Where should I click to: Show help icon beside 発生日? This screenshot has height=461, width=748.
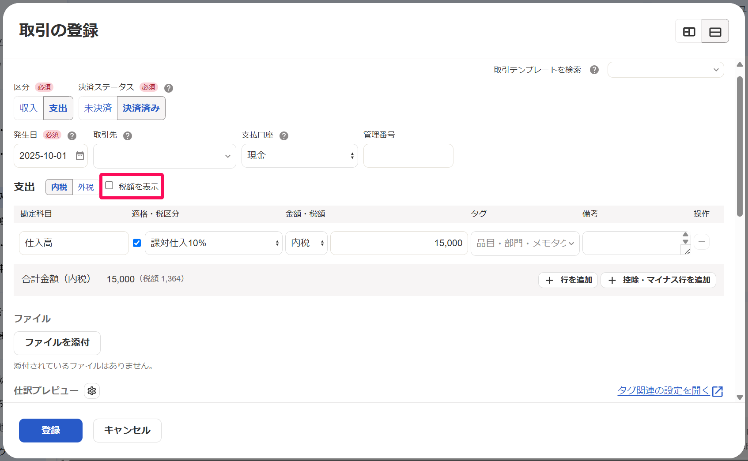tap(72, 136)
